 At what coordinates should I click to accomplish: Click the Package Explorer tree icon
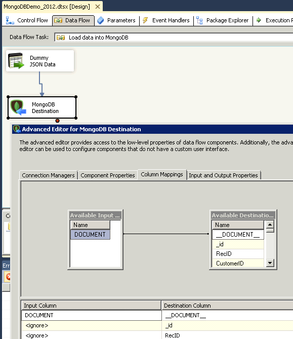point(199,20)
